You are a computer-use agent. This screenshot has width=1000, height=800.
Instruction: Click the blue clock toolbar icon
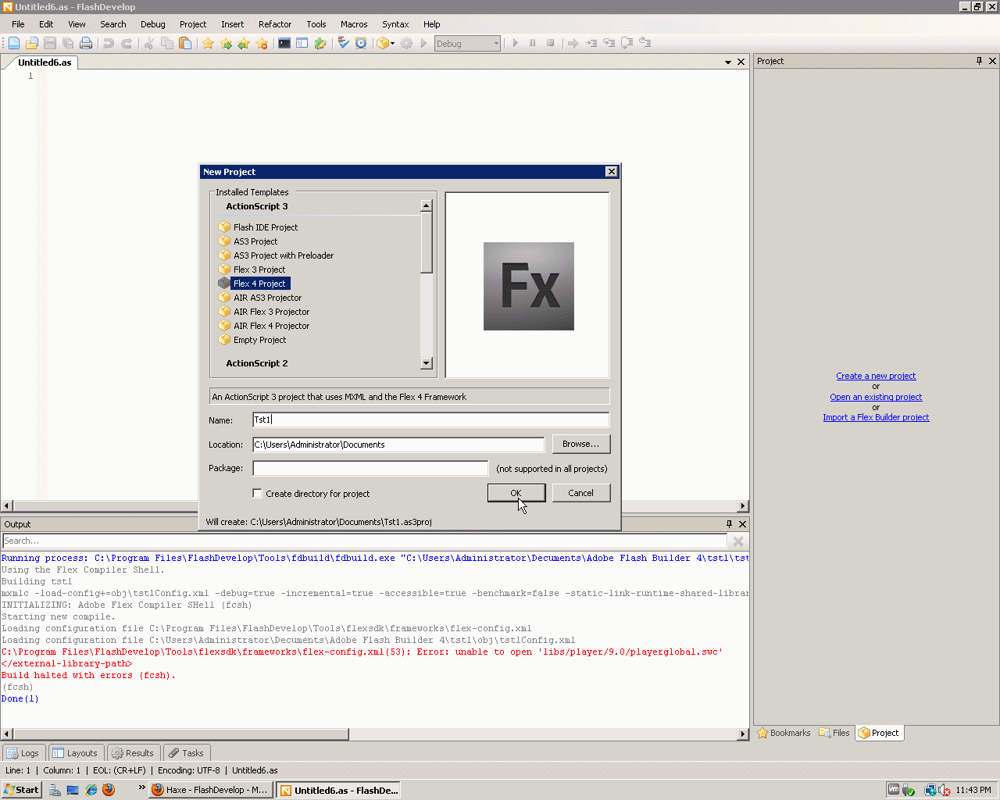pos(361,44)
